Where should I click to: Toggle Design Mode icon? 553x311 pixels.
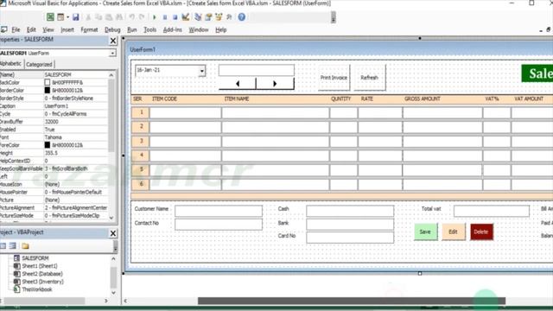[x=186, y=17]
